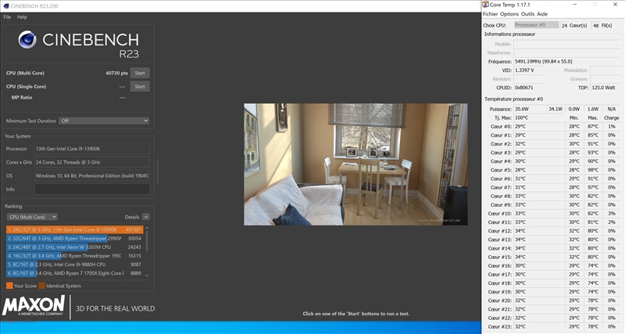Open the Help menu in Cinebench
The width and height of the screenshot is (625, 334).
point(22,17)
